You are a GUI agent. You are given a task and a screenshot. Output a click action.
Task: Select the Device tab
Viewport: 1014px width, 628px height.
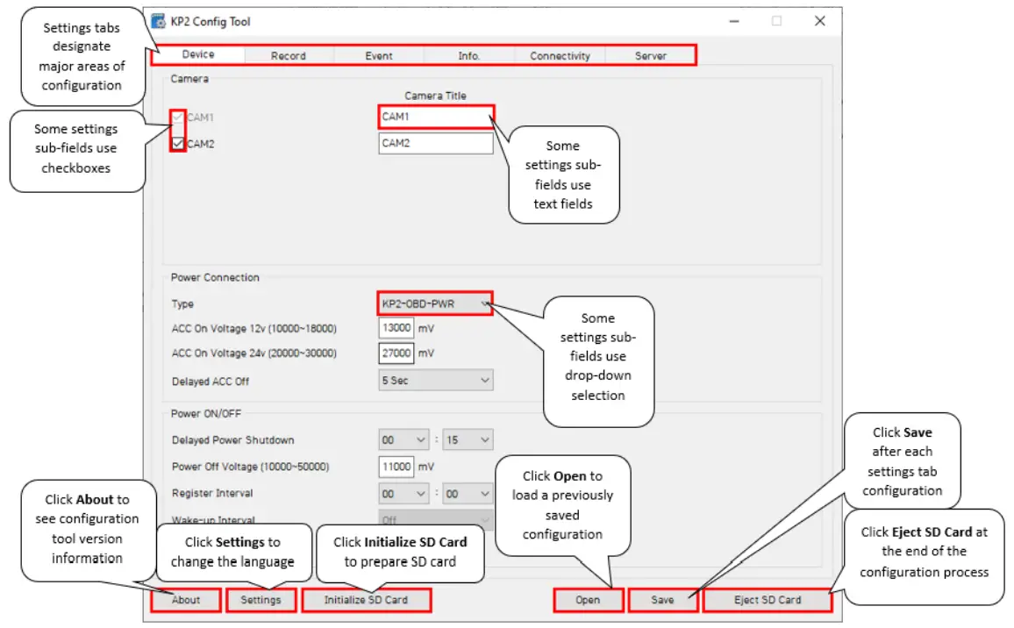[198, 54]
